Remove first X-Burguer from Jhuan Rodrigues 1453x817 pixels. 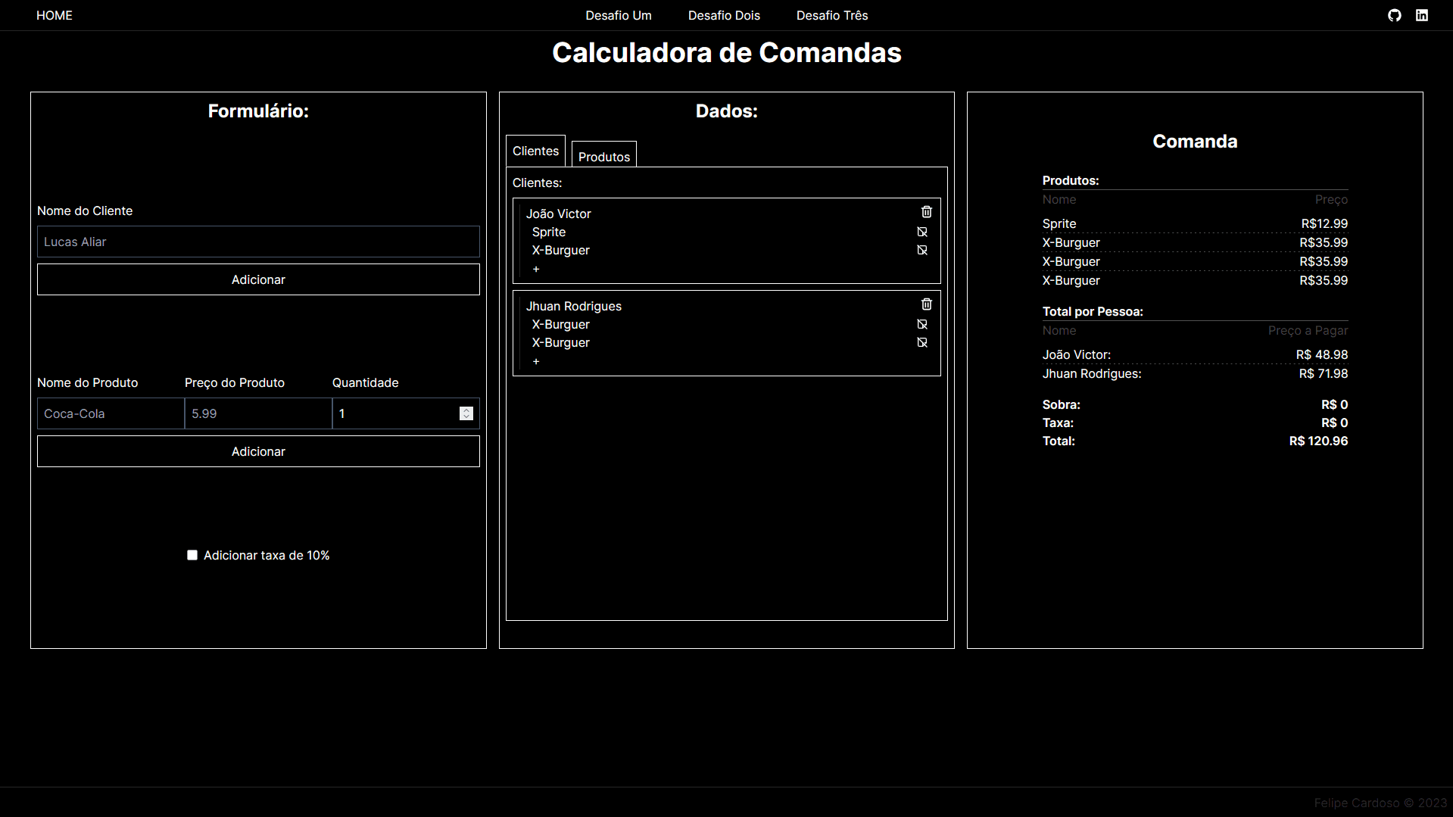(x=921, y=324)
